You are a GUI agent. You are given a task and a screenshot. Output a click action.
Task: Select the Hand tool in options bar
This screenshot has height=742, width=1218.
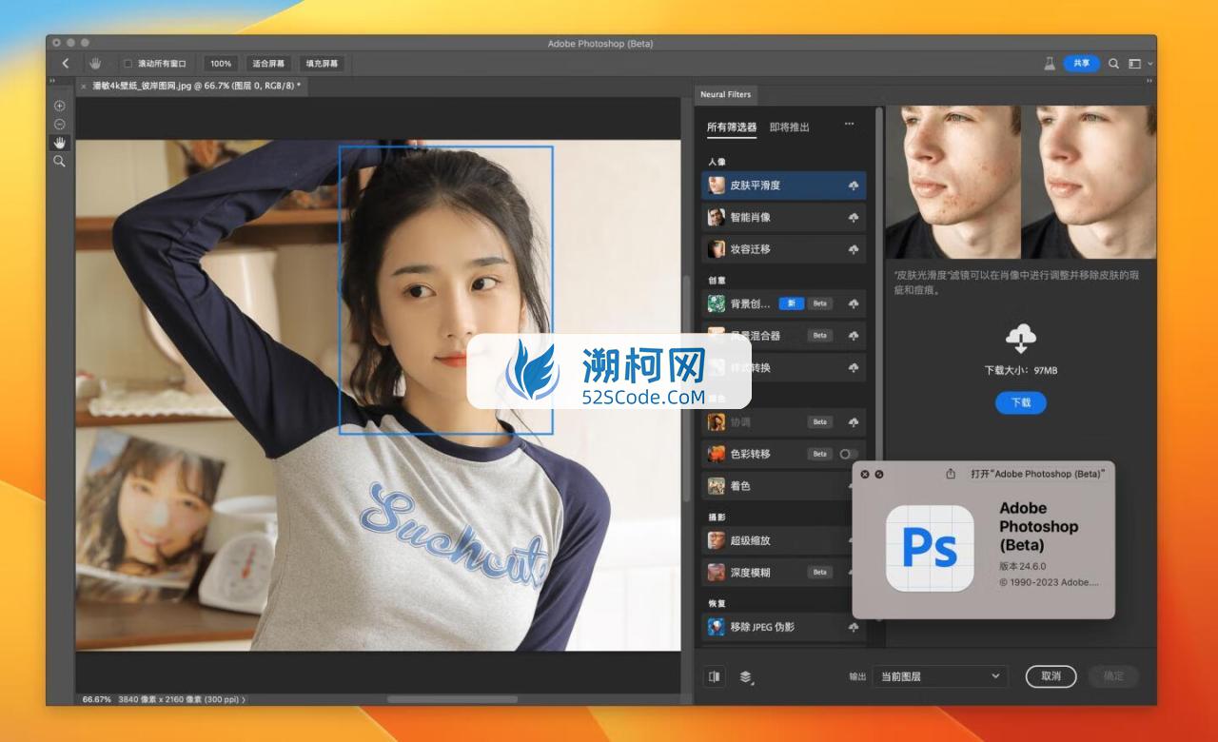coord(95,64)
